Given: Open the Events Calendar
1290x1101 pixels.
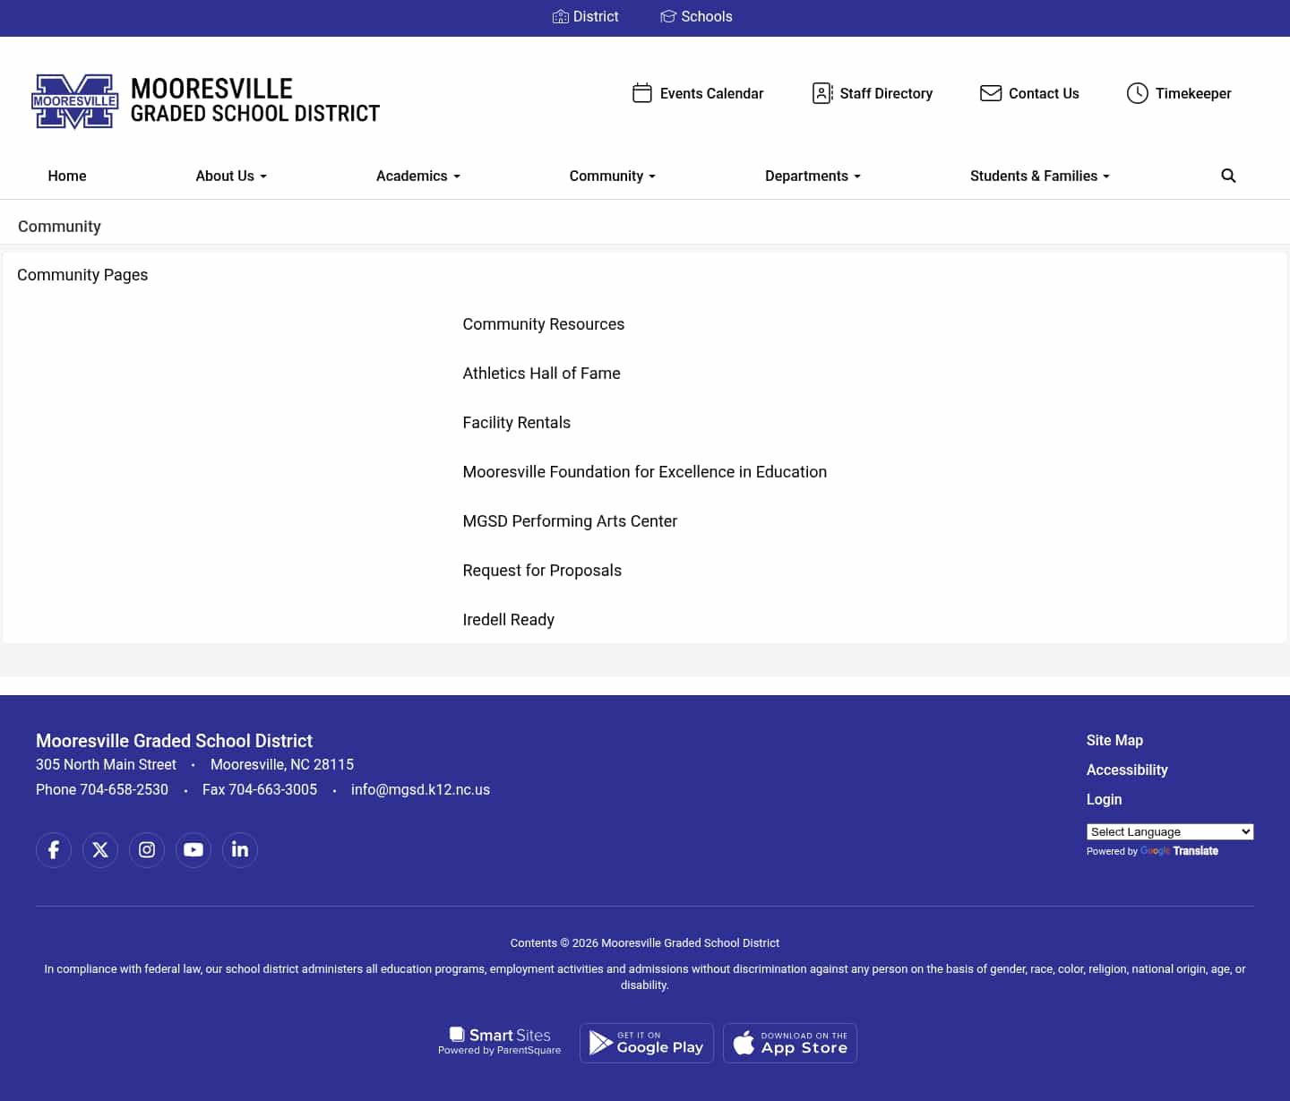Looking at the screenshot, I should coord(698,93).
